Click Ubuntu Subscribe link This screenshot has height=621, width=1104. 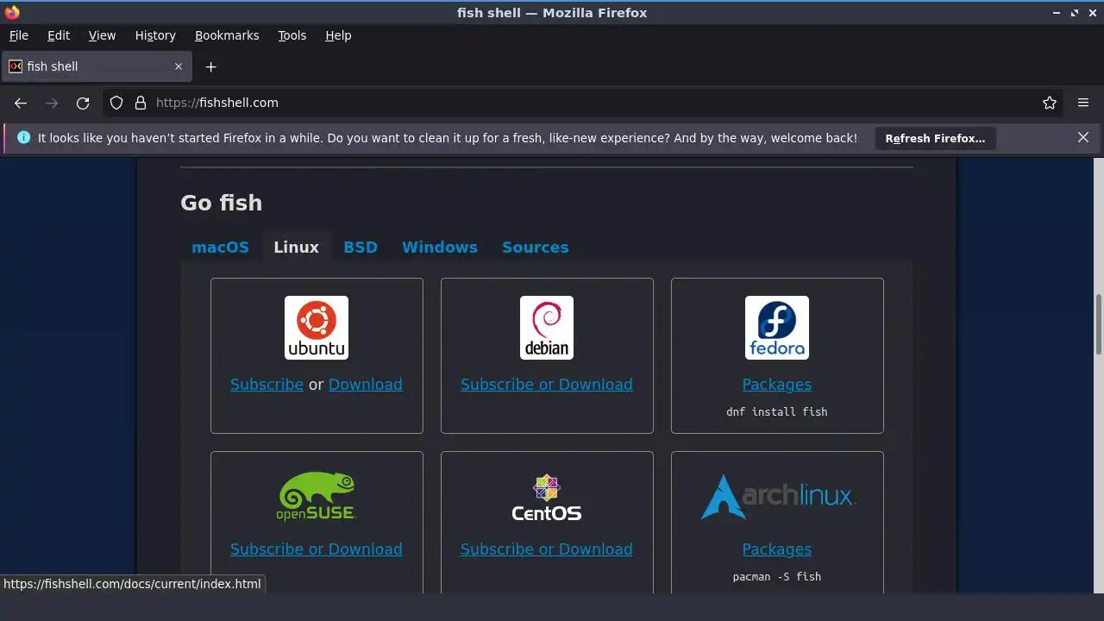267,385
